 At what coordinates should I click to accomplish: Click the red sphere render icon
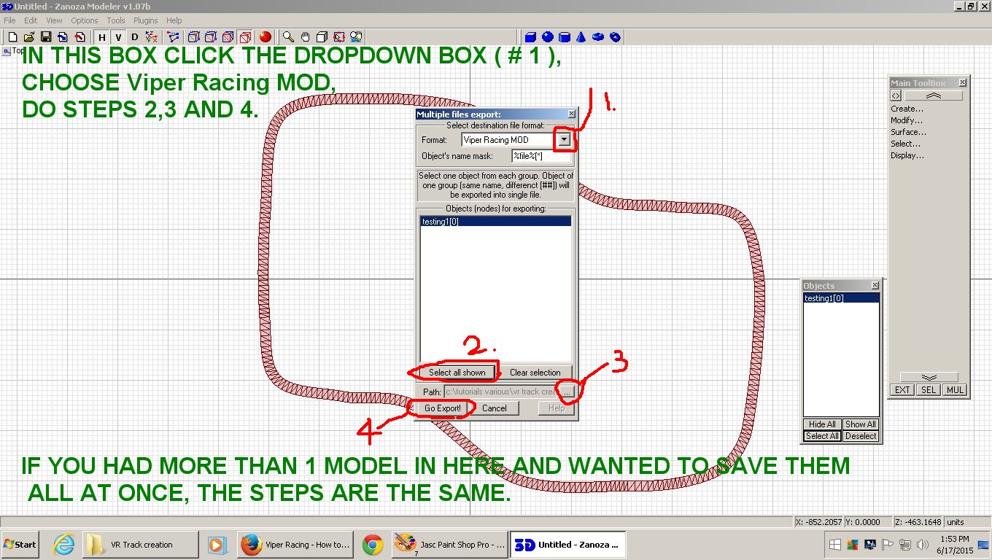coord(265,36)
